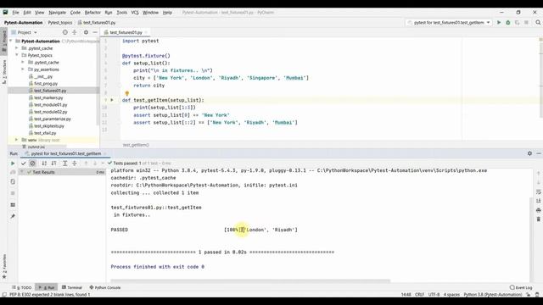Open Project panel settings gear
The width and height of the screenshot is (543, 305).
[x=86, y=32]
